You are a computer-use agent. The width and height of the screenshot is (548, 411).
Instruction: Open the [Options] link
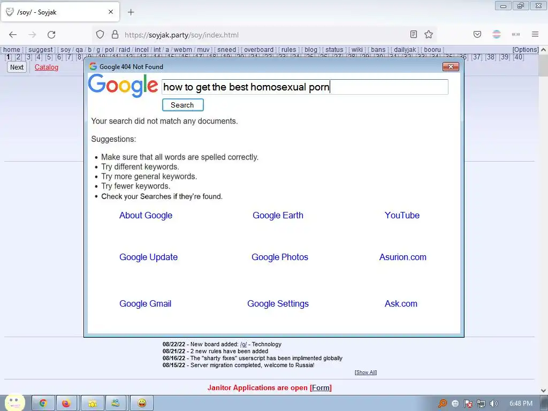click(526, 50)
